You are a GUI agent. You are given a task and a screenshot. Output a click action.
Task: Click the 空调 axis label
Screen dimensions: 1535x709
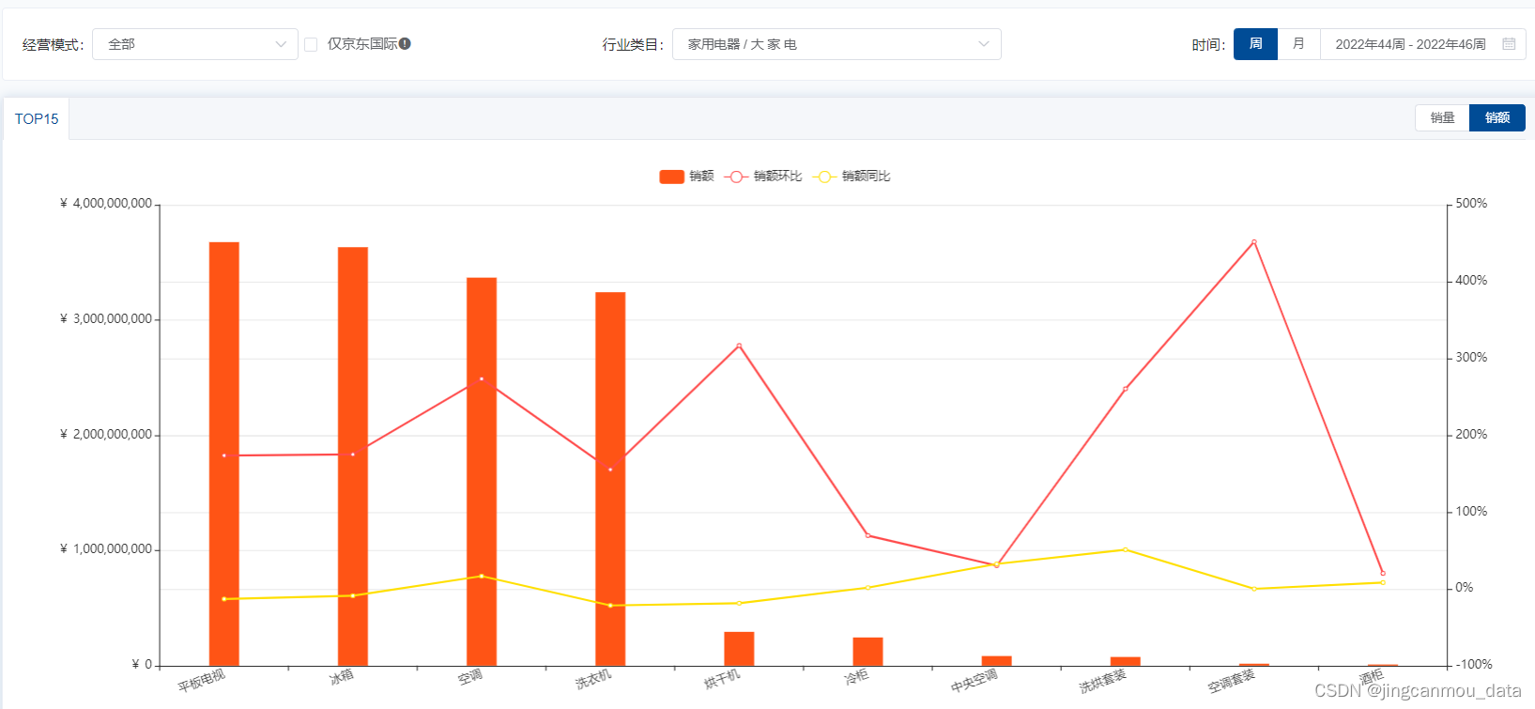pos(470,677)
